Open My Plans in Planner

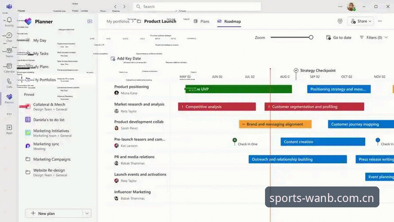tap(41, 67)
